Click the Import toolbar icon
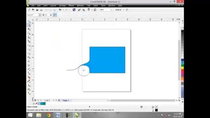The image size is (210, 118). pos(79,10)
